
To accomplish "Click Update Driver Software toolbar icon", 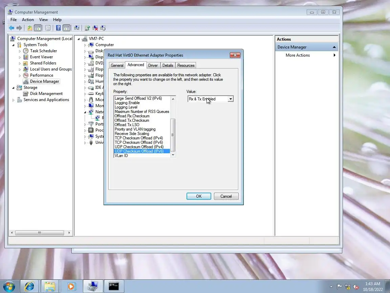I will (87, 28).
